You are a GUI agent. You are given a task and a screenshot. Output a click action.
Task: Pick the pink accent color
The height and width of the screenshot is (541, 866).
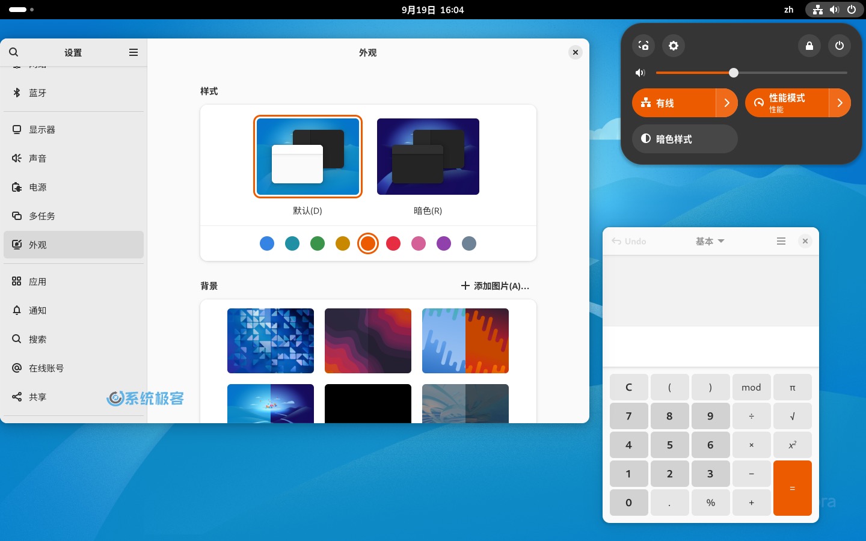[x=419, y=243]
